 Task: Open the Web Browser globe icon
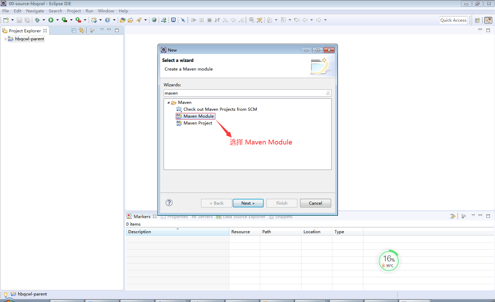pos(154,20)
